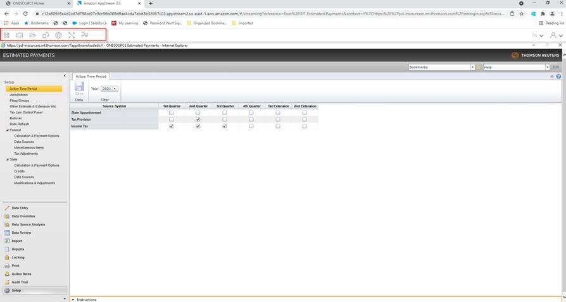Viewport: 566px width, 302px height.
Task: Bookmark this page with Chrome star
Action: click(522, 14)
